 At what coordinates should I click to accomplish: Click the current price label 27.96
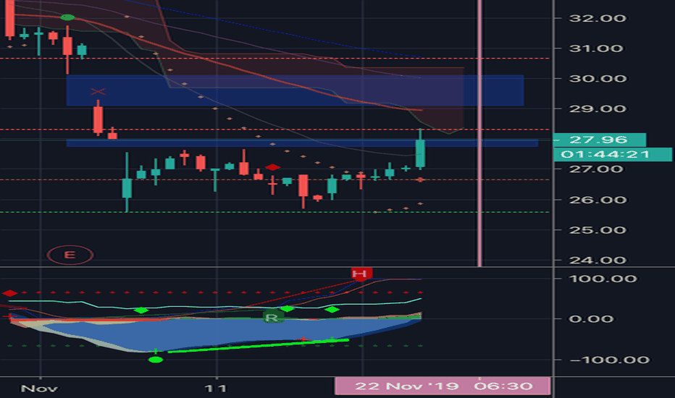coord(599,140)
